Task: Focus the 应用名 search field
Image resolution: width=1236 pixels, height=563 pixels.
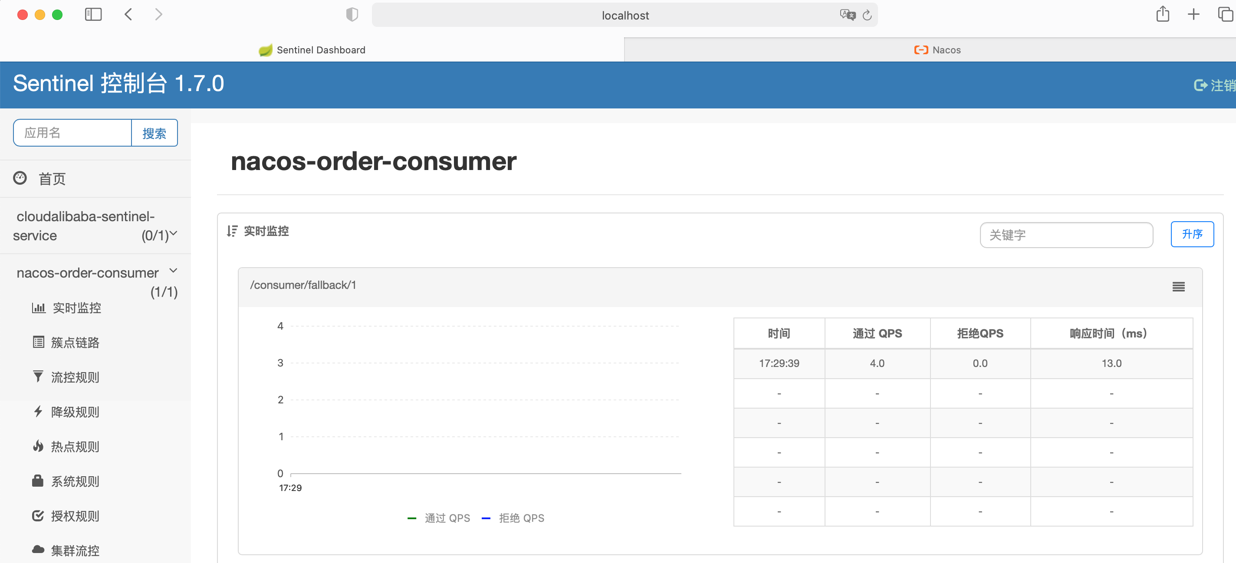Action: pyautogui.click(x=72, y=133)
